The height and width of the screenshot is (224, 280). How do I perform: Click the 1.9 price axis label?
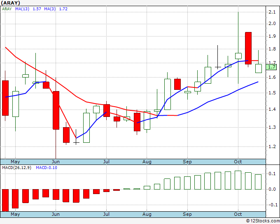272,36
